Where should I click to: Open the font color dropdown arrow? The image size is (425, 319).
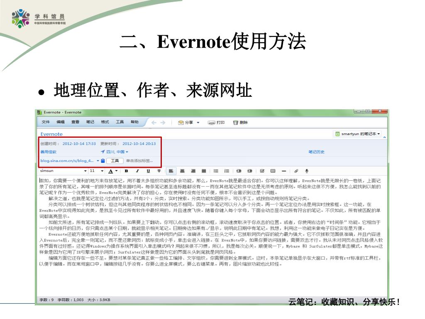tap(117, 171)
